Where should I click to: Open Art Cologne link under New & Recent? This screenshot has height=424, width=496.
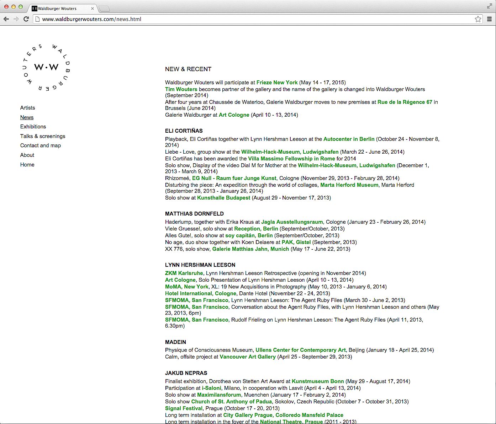[x=234, y=115]
